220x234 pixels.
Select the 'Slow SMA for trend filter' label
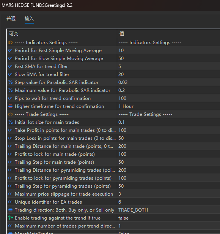[x=42, y=74]
